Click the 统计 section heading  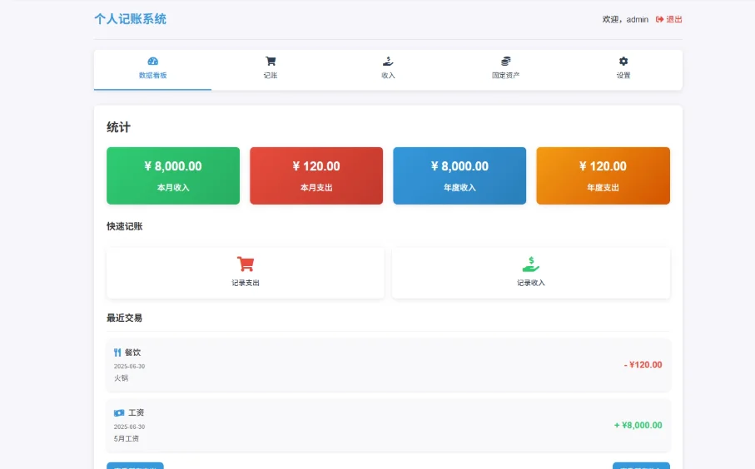(x=118, y=127)
